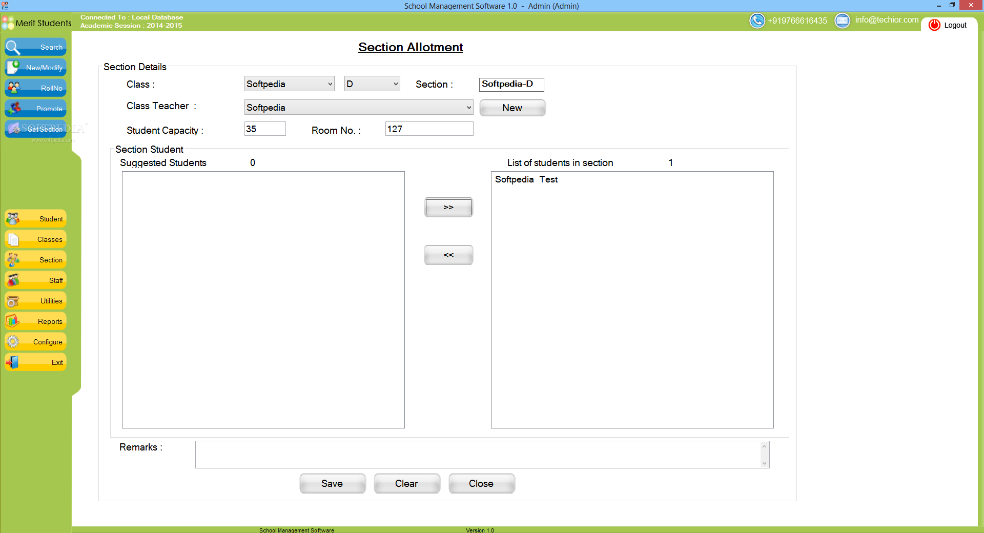Screen dimensions: 984x533
Task: Click the Close form button
Action: point(481,483)
